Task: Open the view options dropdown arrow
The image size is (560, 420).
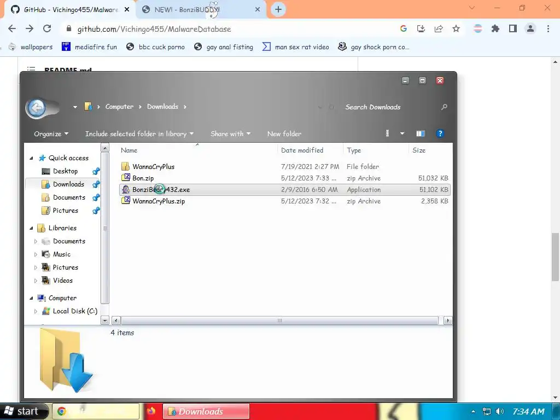Action: tap(402, 133)
